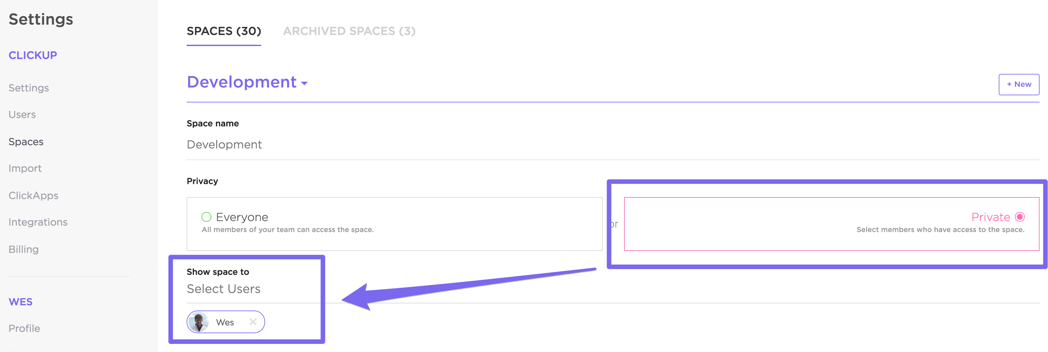This screenshot has width=1048, height=352.
Task: Open Spaces in the sidebar
Action: click(26, 142)
